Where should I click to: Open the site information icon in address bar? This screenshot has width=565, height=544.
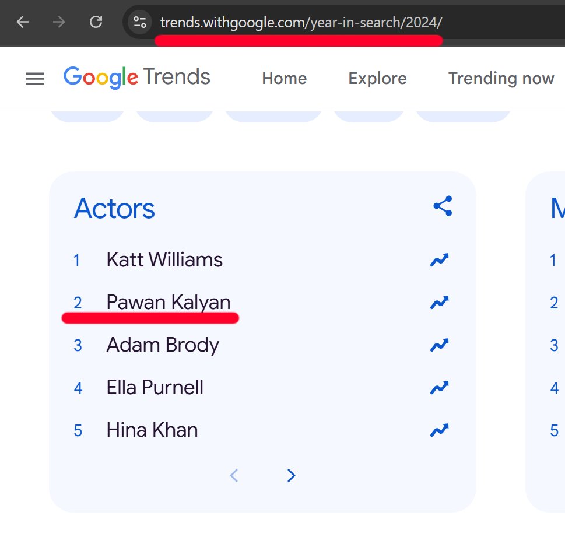140,22
